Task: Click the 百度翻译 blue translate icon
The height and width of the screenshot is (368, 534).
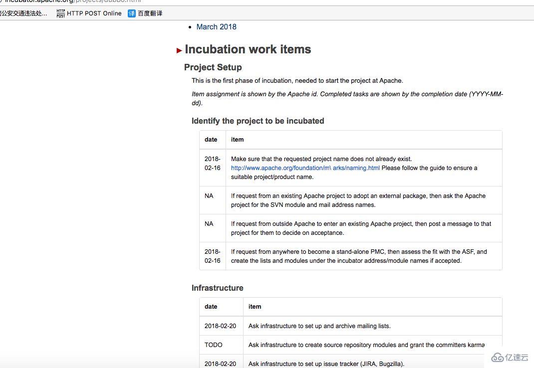Action: click(x=132, y=13)
